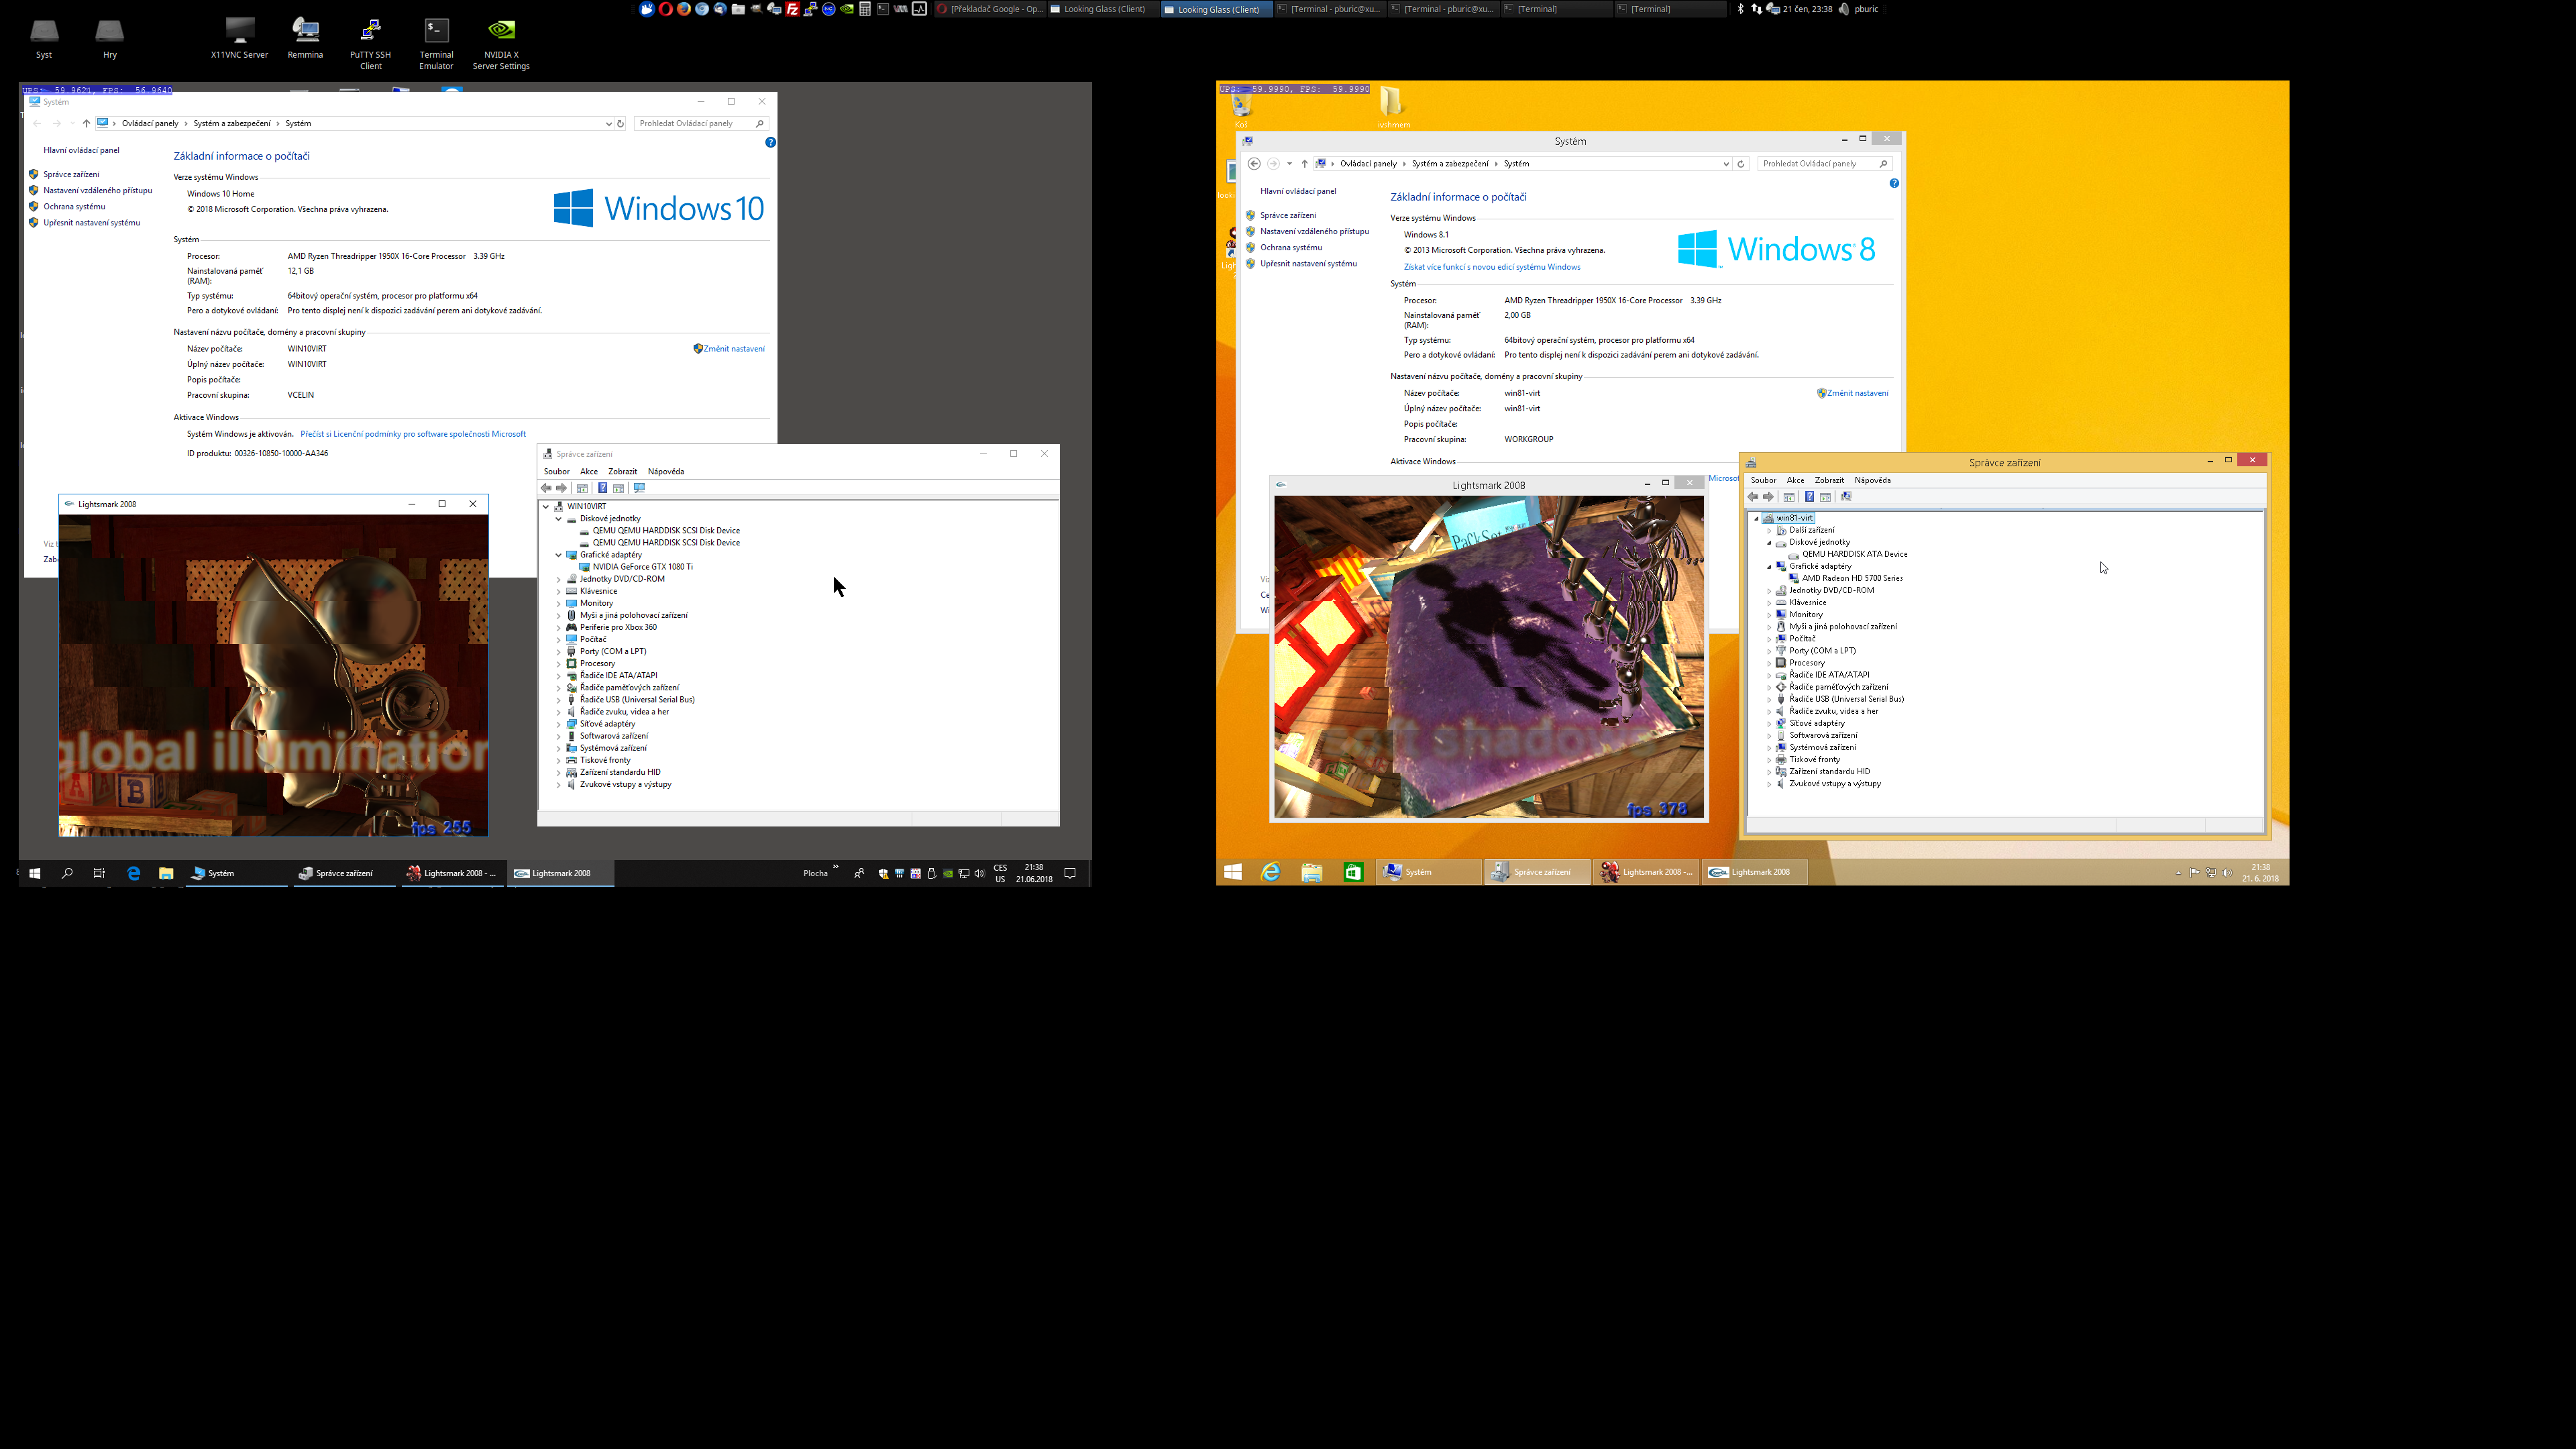
Task: Open Internet Explorer on Windows 8.1 taskbar
Action: 1271,872
